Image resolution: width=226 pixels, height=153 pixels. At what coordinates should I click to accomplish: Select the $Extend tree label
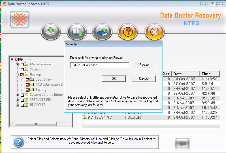pyautogui.click(x=36, y=69)
